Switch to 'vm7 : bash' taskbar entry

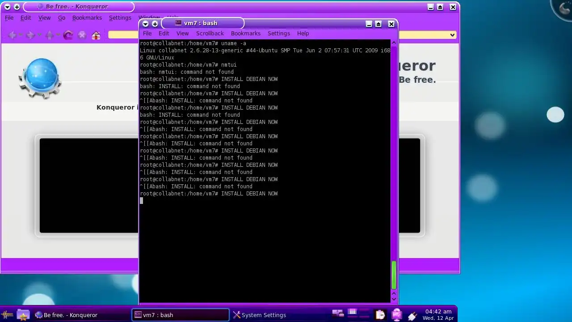pyautogui.click(x=181, y=315)
